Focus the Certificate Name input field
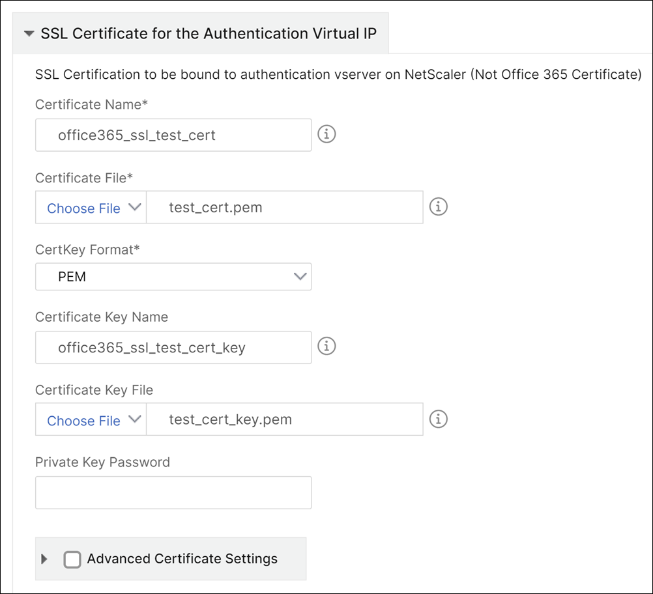The width and height of the screenshot is (653, 594). click(173, 135)
